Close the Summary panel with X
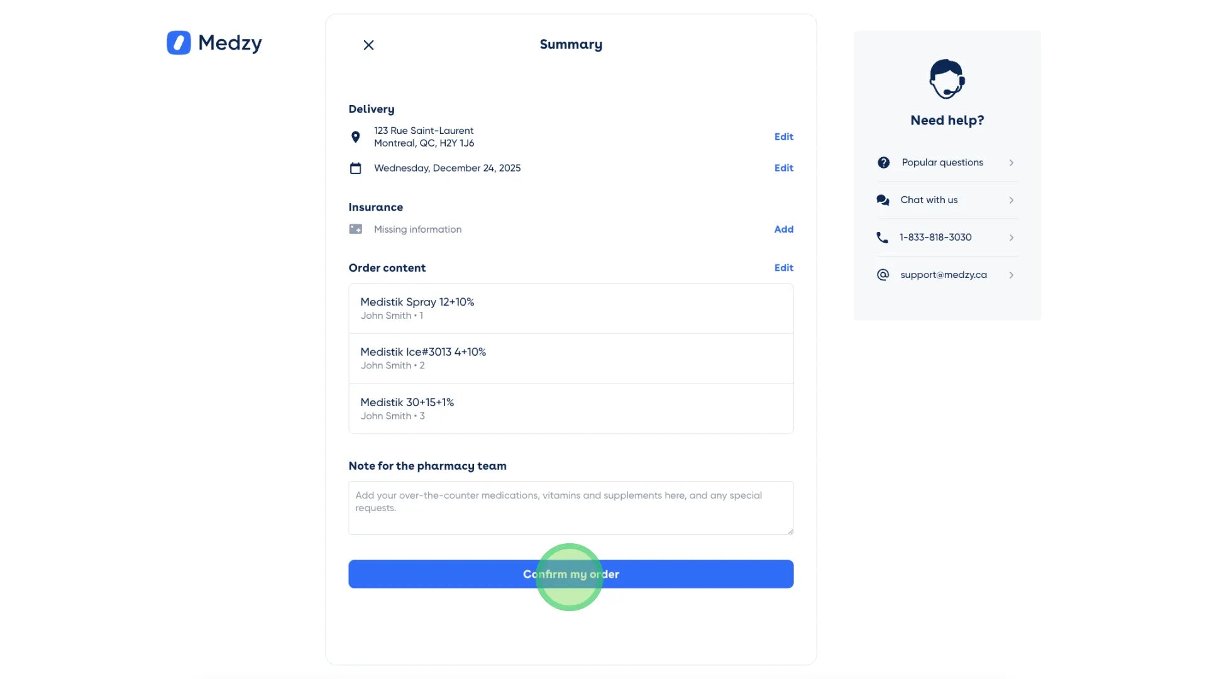The height and width of the screenshot is (679, 1207). click(368, 45)
